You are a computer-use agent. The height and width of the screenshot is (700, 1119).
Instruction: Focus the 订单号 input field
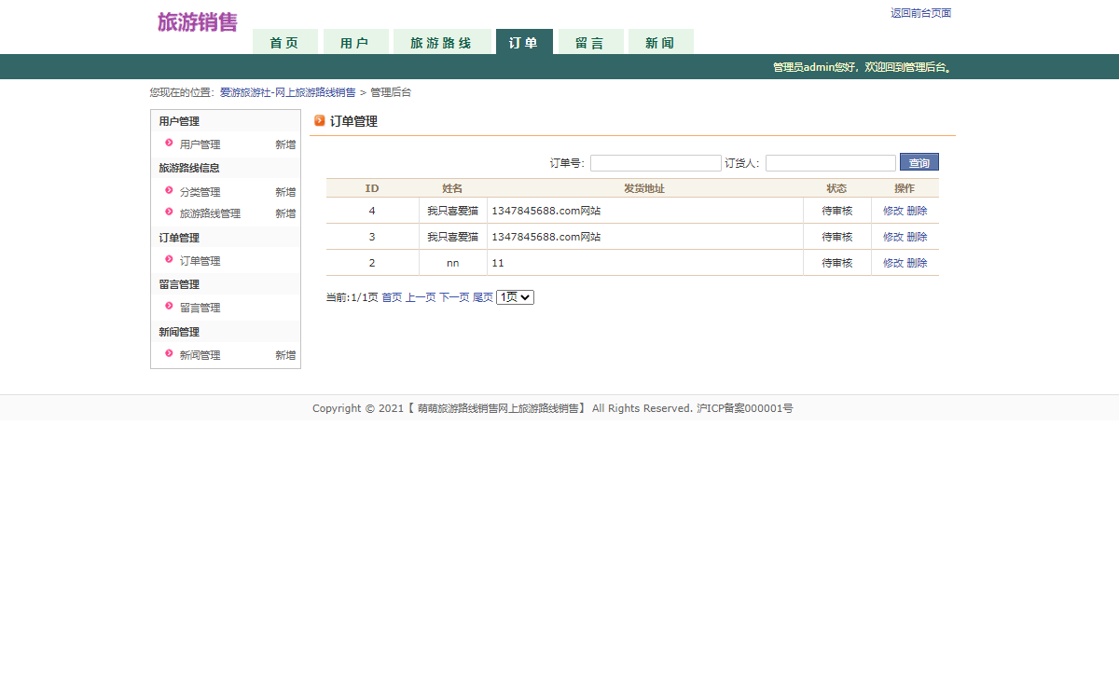[x=656, y=163]
